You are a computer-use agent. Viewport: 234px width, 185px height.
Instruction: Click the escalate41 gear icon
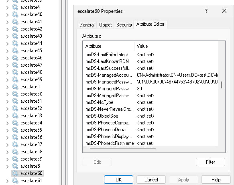[x=15, y=22]
